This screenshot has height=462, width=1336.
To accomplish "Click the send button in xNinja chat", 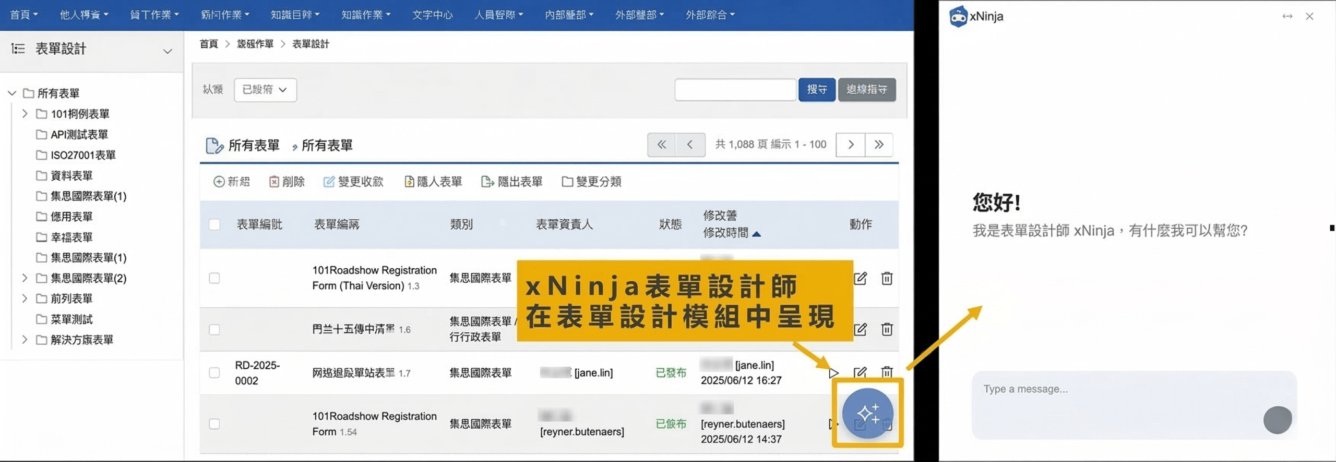I will 1277,420.
